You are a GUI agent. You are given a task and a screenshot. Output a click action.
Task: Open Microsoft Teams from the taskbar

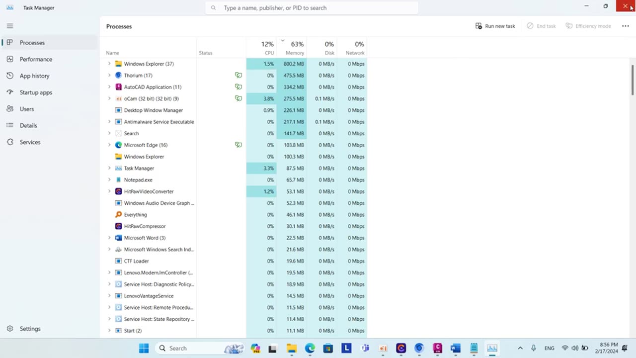tap(365, 348)
